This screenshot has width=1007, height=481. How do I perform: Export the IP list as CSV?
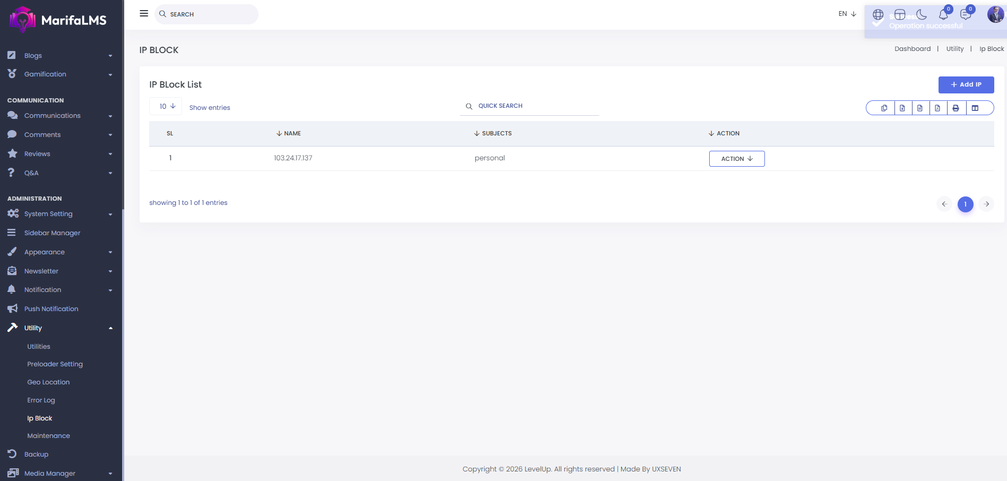[919, 108]
